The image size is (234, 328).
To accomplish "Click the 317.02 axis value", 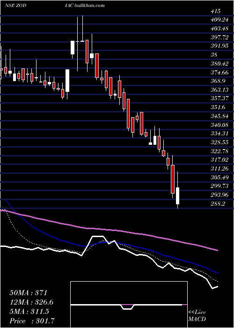I will point(219,160).
